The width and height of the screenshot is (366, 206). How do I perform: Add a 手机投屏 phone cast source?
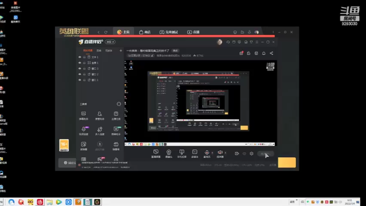pyautogui.click(x=182, y=154)
